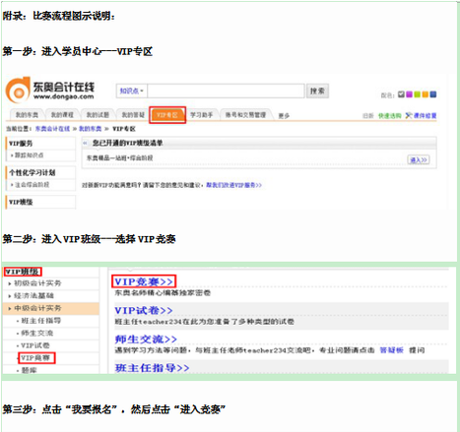Select the gray checkmark theme swatch
Viewport: 460px width, 432px height.
coord(401,94)
